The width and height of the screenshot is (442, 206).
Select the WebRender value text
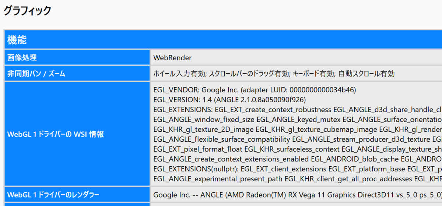pos(172,58)
